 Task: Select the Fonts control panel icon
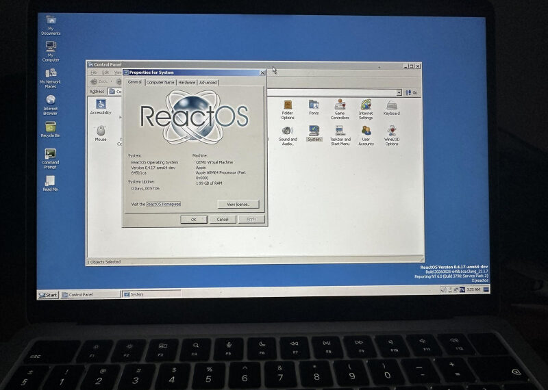coord(314,107)
